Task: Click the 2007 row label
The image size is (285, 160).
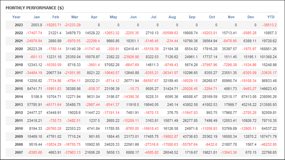Action: click(19, 152)
